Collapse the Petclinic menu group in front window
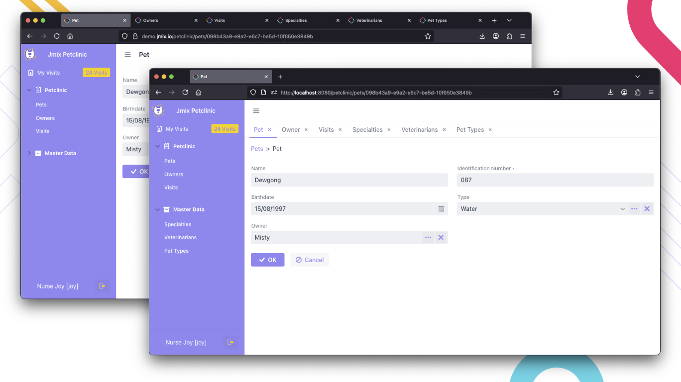The width and height of the screenshot is (681, 382). click(x=158, y=147)
